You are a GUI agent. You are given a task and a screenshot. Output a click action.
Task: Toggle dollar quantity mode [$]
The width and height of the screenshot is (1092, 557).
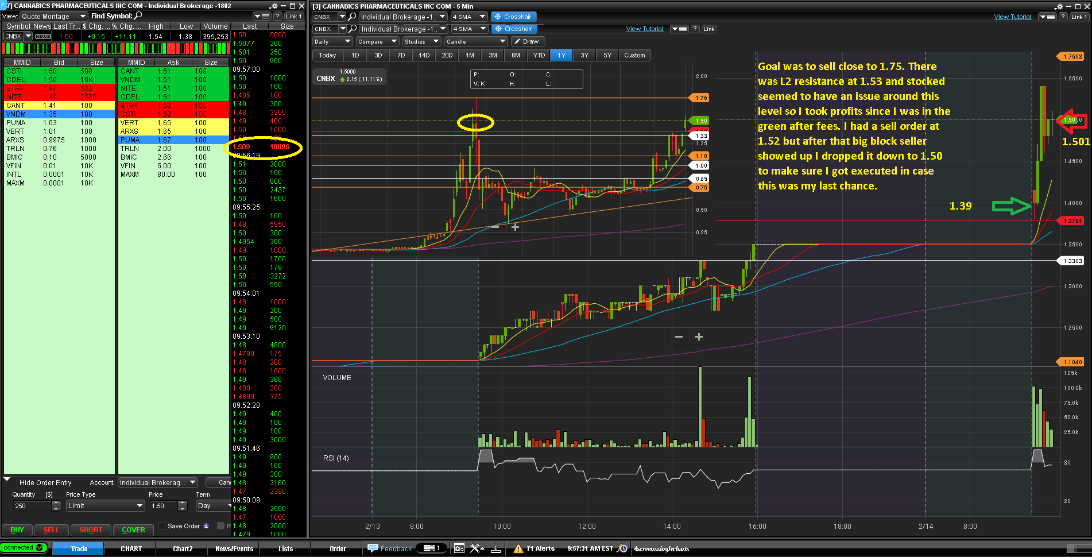point(49,494)
